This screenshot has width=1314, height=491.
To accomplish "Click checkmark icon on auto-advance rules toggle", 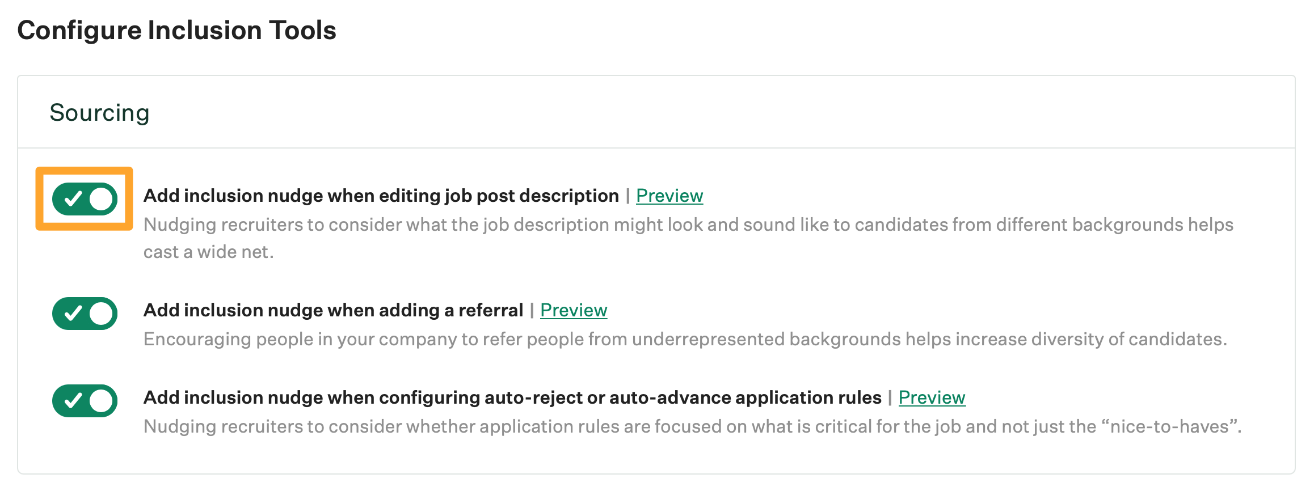I will tap(73, 401).
